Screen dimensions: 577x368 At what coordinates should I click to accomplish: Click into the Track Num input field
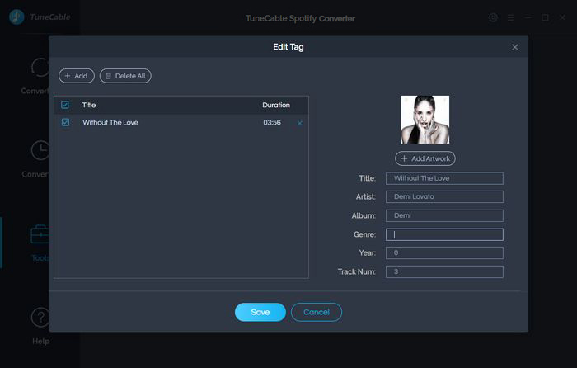(x=444, y=271)
